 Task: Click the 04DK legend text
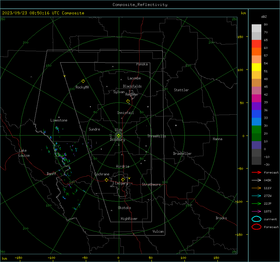268,180
